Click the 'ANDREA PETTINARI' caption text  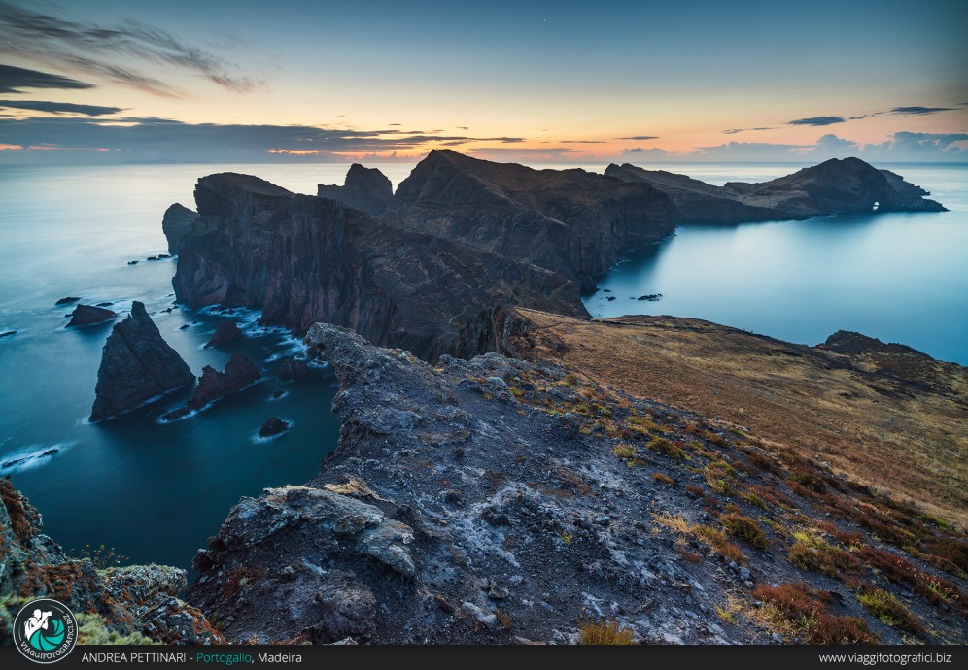click(133, 657)
